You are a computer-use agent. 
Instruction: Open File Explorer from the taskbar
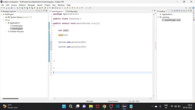tap(91, 106)
